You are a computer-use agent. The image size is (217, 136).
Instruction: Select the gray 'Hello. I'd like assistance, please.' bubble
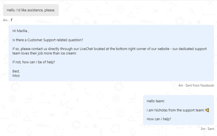point(31,10)
